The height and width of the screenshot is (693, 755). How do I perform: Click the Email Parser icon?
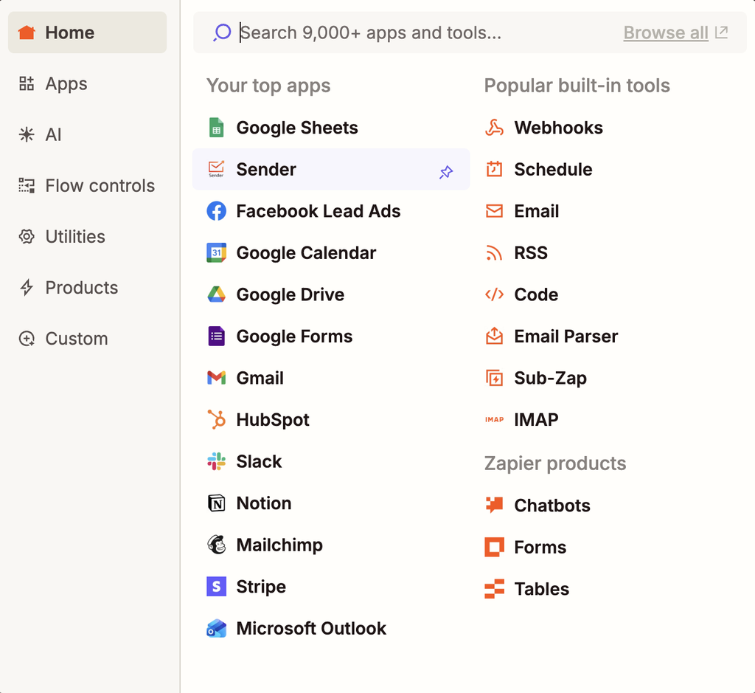tap(494, 337)
